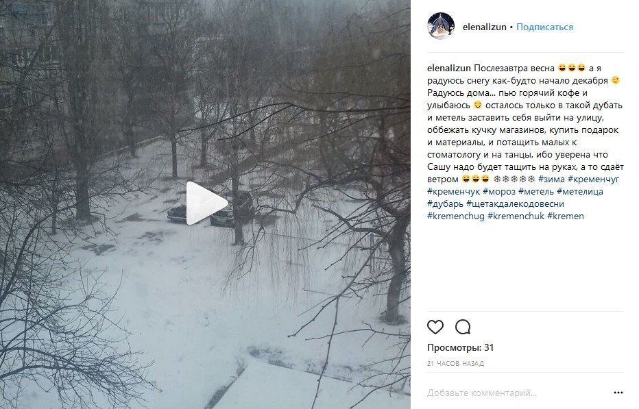Click the 21 часов назад timestamp

pos(456,363)
